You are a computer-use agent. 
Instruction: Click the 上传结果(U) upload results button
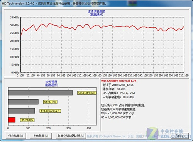coord(41,136)
